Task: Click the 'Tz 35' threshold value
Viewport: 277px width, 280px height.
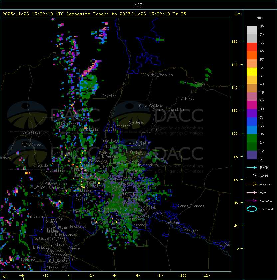Action: pos(179,14)
